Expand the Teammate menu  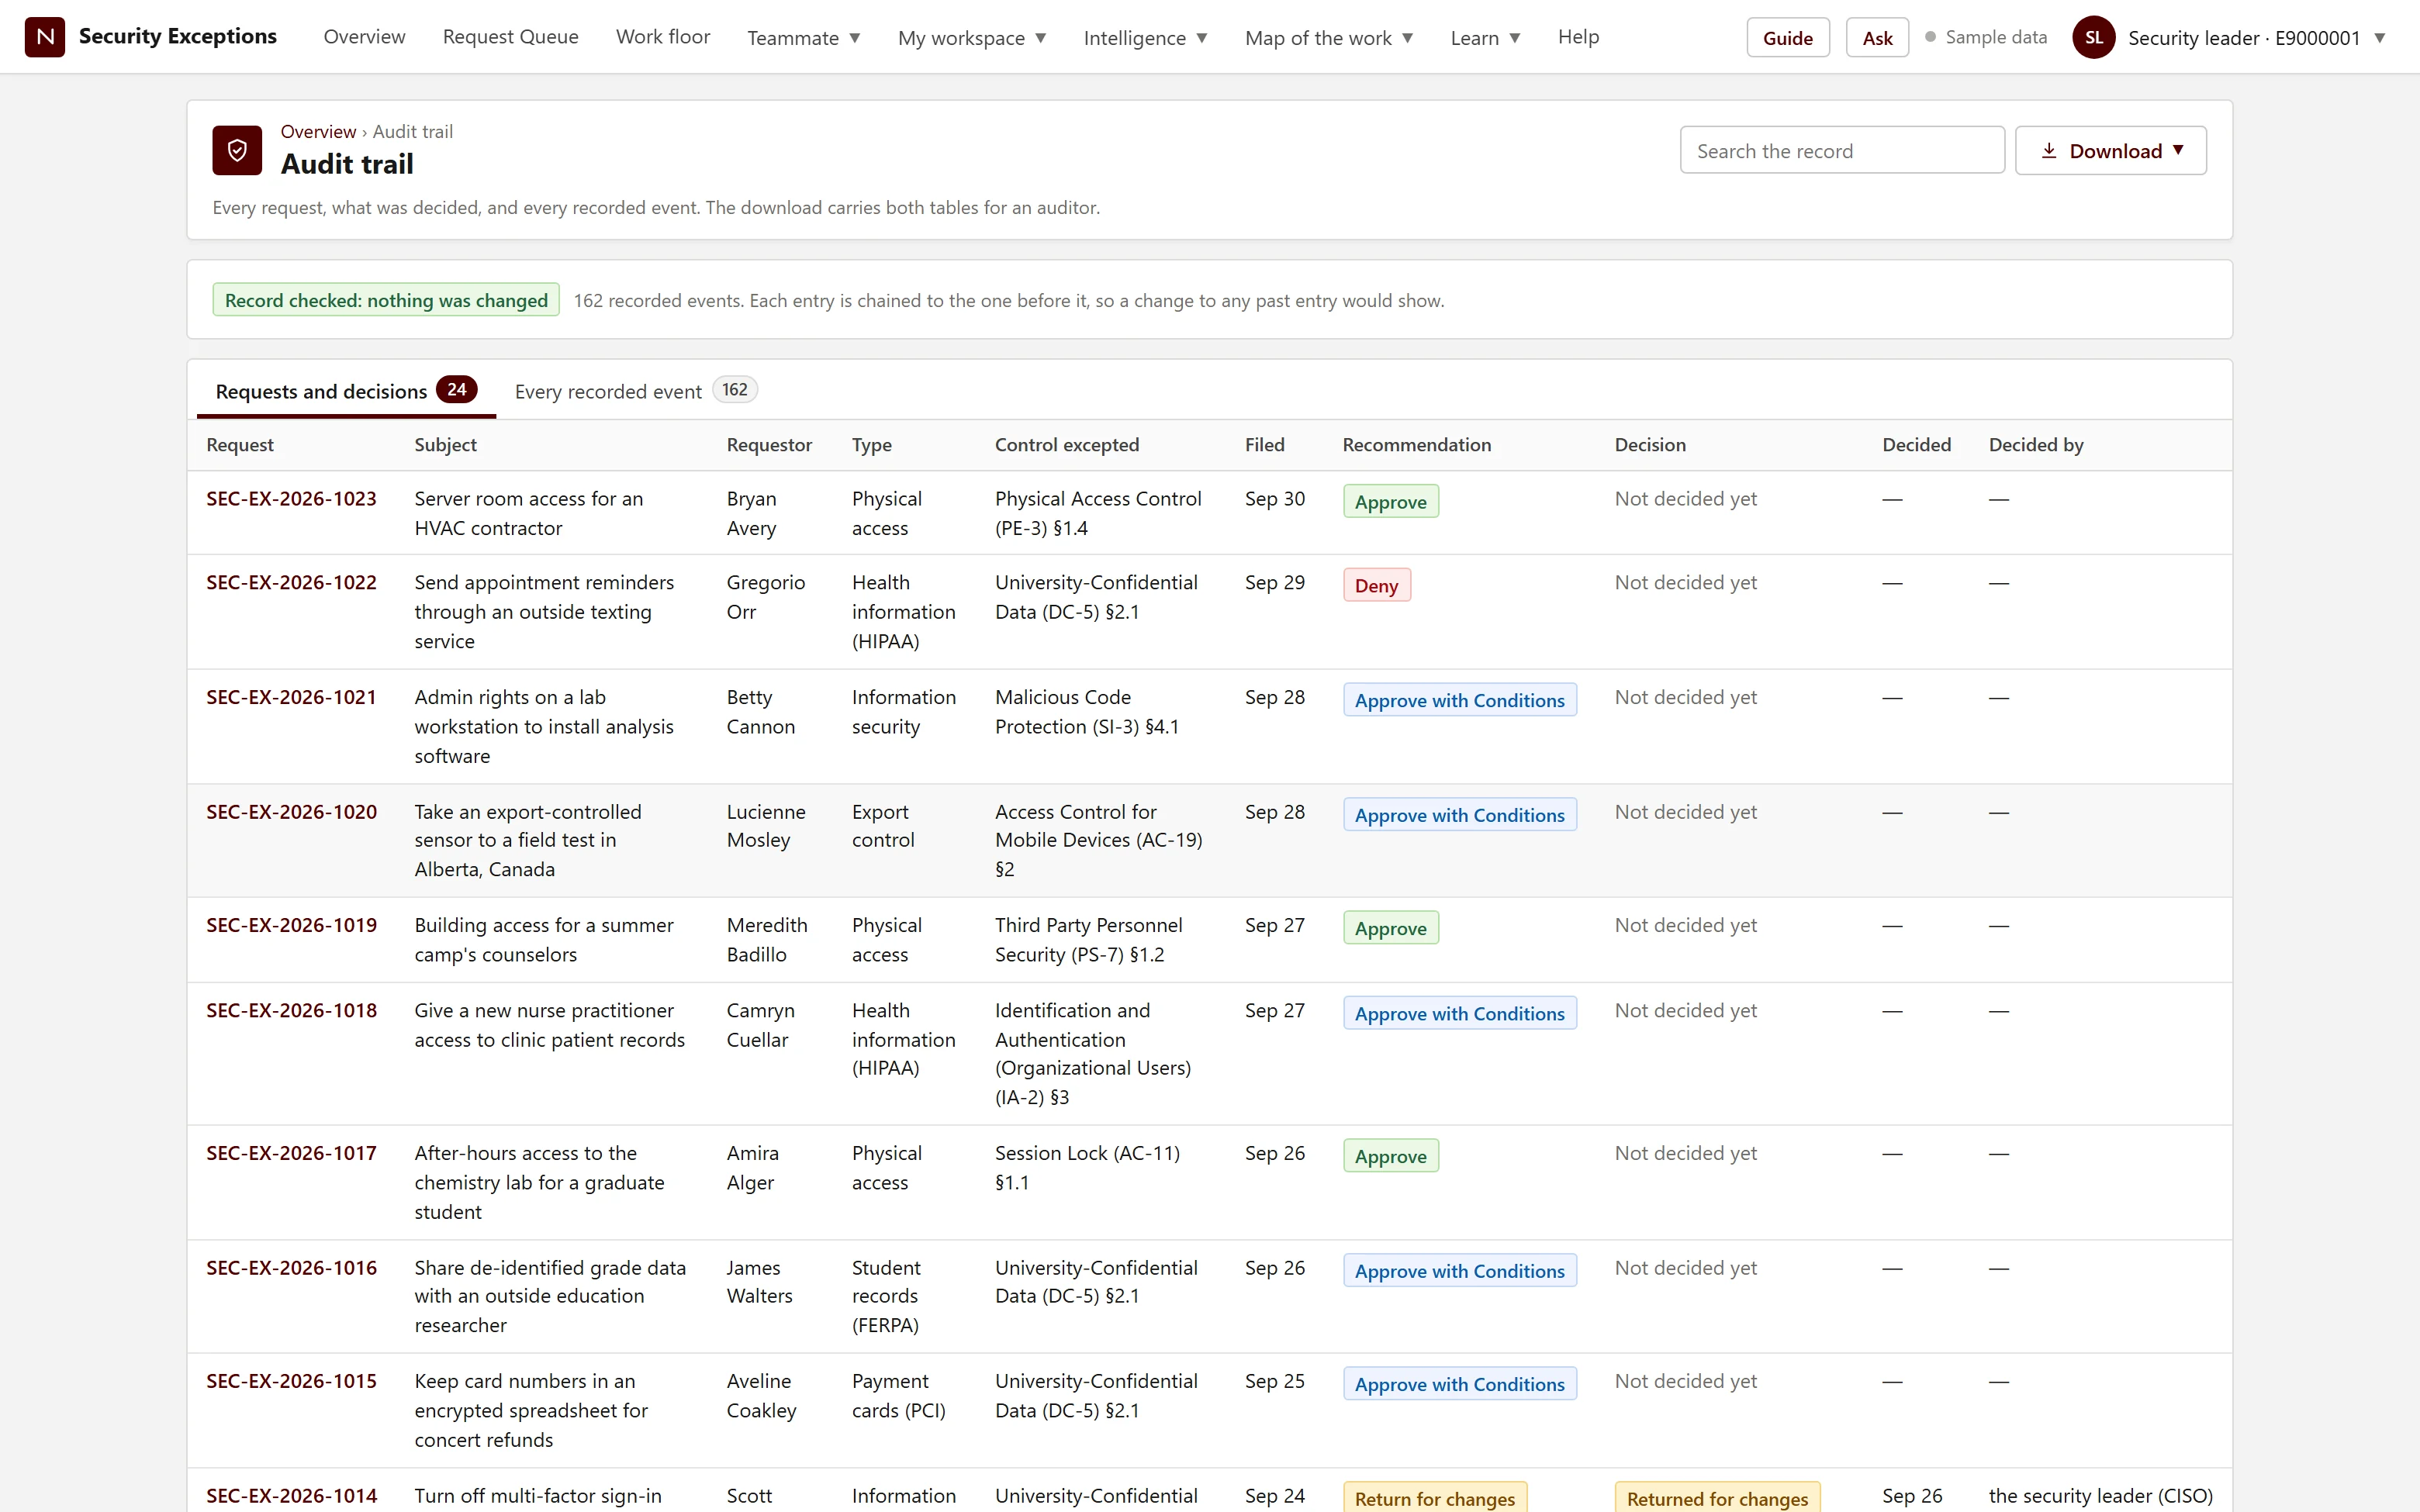[803, 37]
